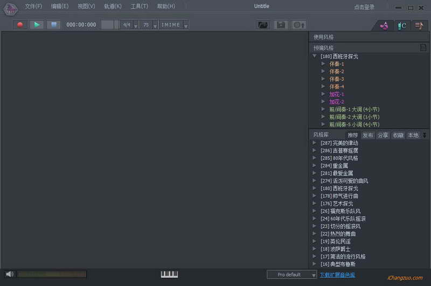Select [17] 简洁的流行风格

pos(343,256)
